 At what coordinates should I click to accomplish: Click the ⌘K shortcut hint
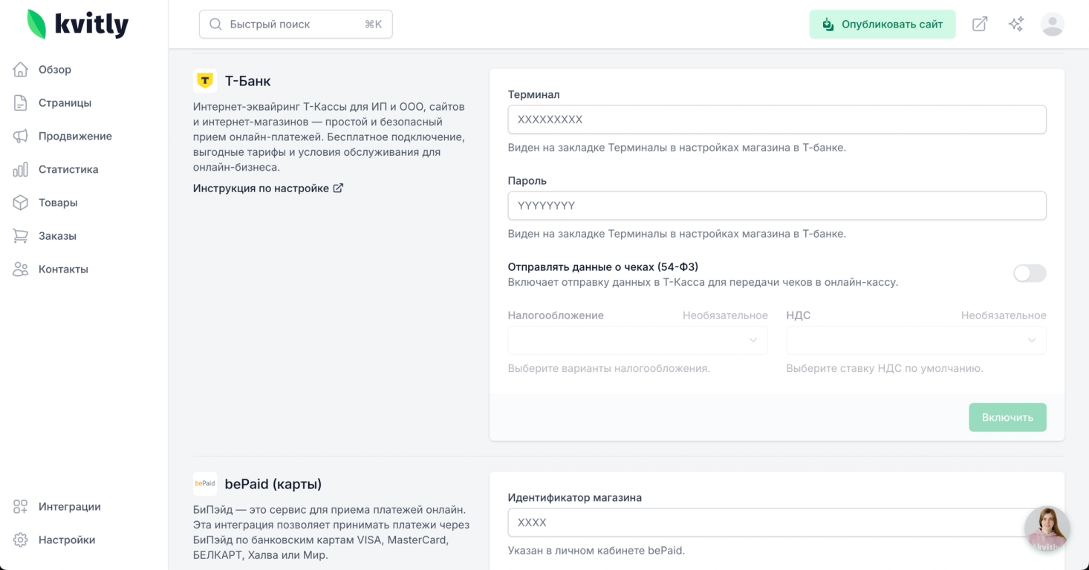373,24
